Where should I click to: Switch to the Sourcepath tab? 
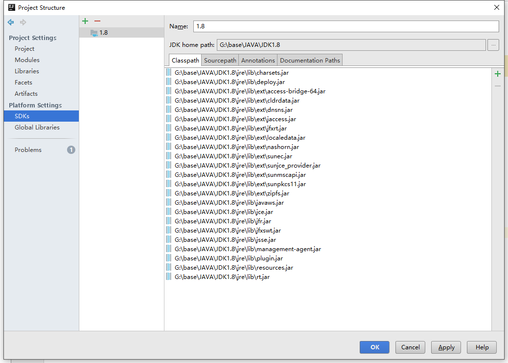220,61
